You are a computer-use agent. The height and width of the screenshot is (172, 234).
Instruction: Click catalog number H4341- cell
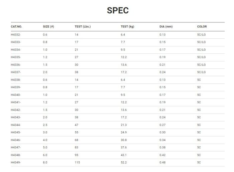click(x=16, y=102)
